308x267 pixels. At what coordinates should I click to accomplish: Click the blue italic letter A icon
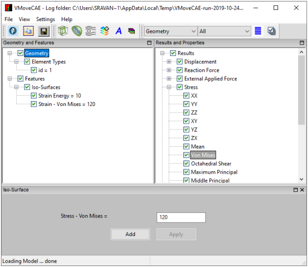click(118, 31)
